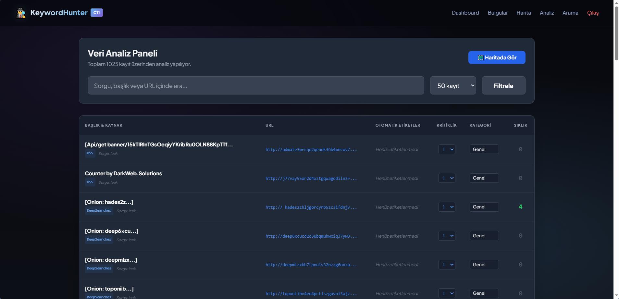Image resolution: width=619 pixels, height=299 pixels.
Task: Click DeepSearches tag under hades2z entry
Action: 99,211
